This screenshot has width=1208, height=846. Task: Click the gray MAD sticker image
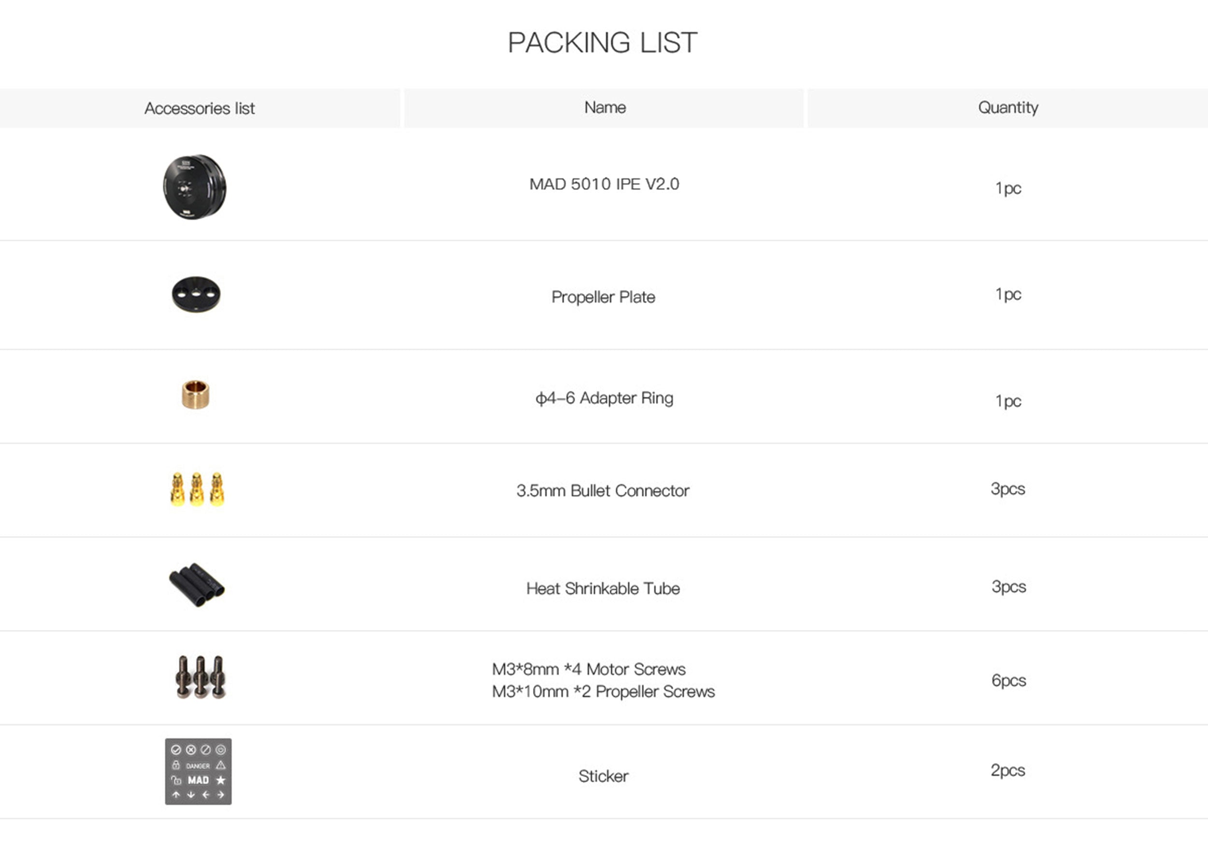198,771
